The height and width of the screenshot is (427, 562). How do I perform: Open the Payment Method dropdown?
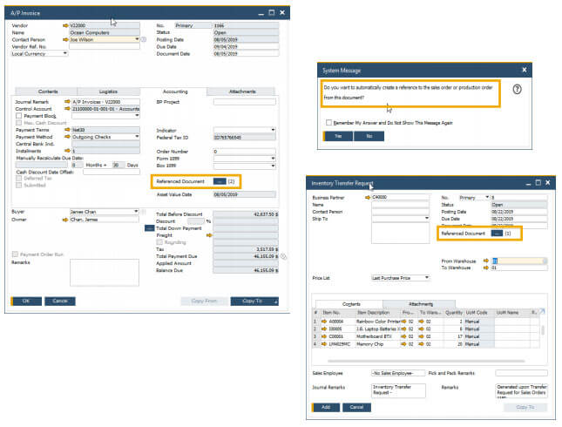(x=135, y=137)
